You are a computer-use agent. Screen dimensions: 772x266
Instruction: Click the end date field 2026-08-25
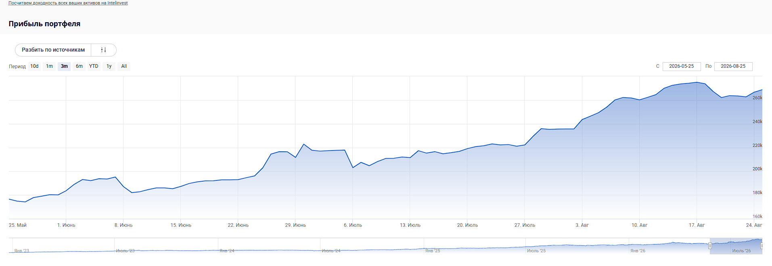(x=733, y=66)
